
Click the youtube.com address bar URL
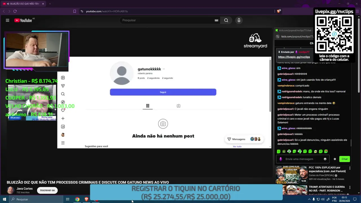(x=107, y=11)
